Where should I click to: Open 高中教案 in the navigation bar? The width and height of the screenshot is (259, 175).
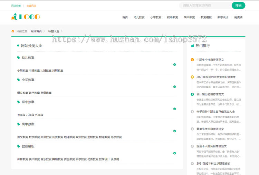click(x=189, y=17)
